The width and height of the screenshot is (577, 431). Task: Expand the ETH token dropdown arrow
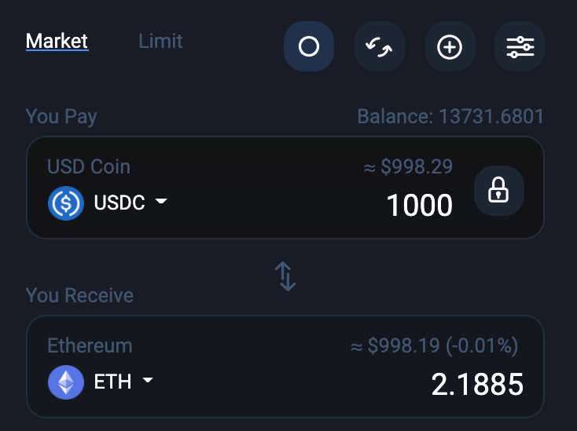pyautogui.click(x=148, y=380)
